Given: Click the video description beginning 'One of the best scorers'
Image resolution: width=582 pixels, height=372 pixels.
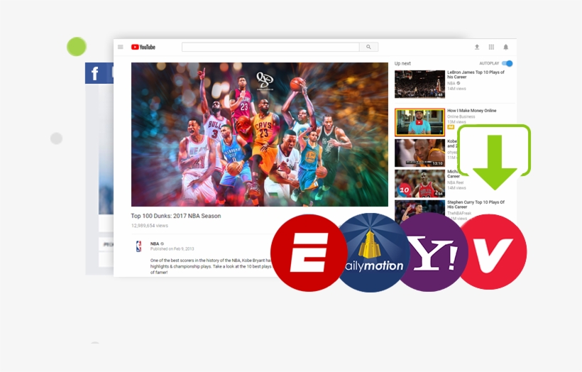Looking at the screenshot, I should coord(211,266).
